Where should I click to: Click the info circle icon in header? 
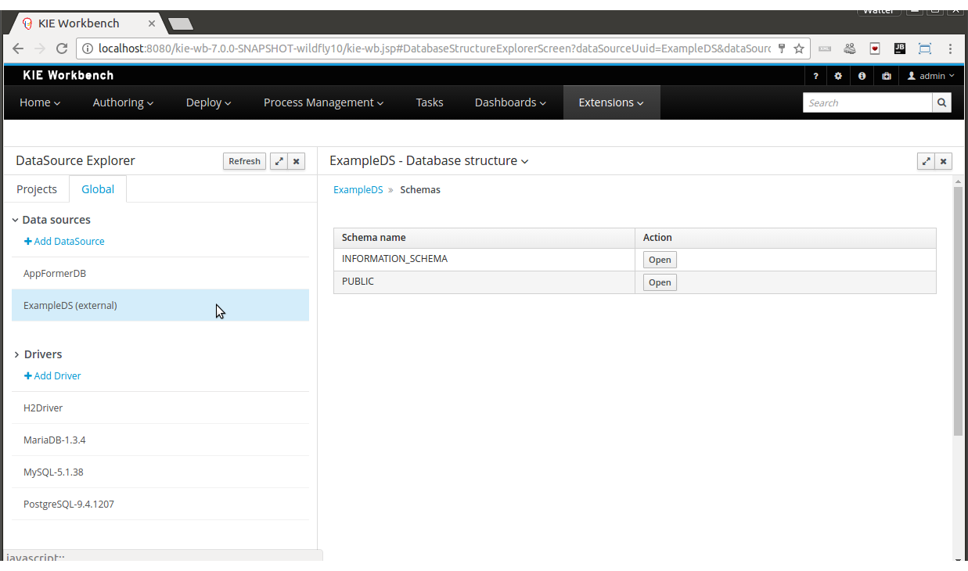pos(862,76)
